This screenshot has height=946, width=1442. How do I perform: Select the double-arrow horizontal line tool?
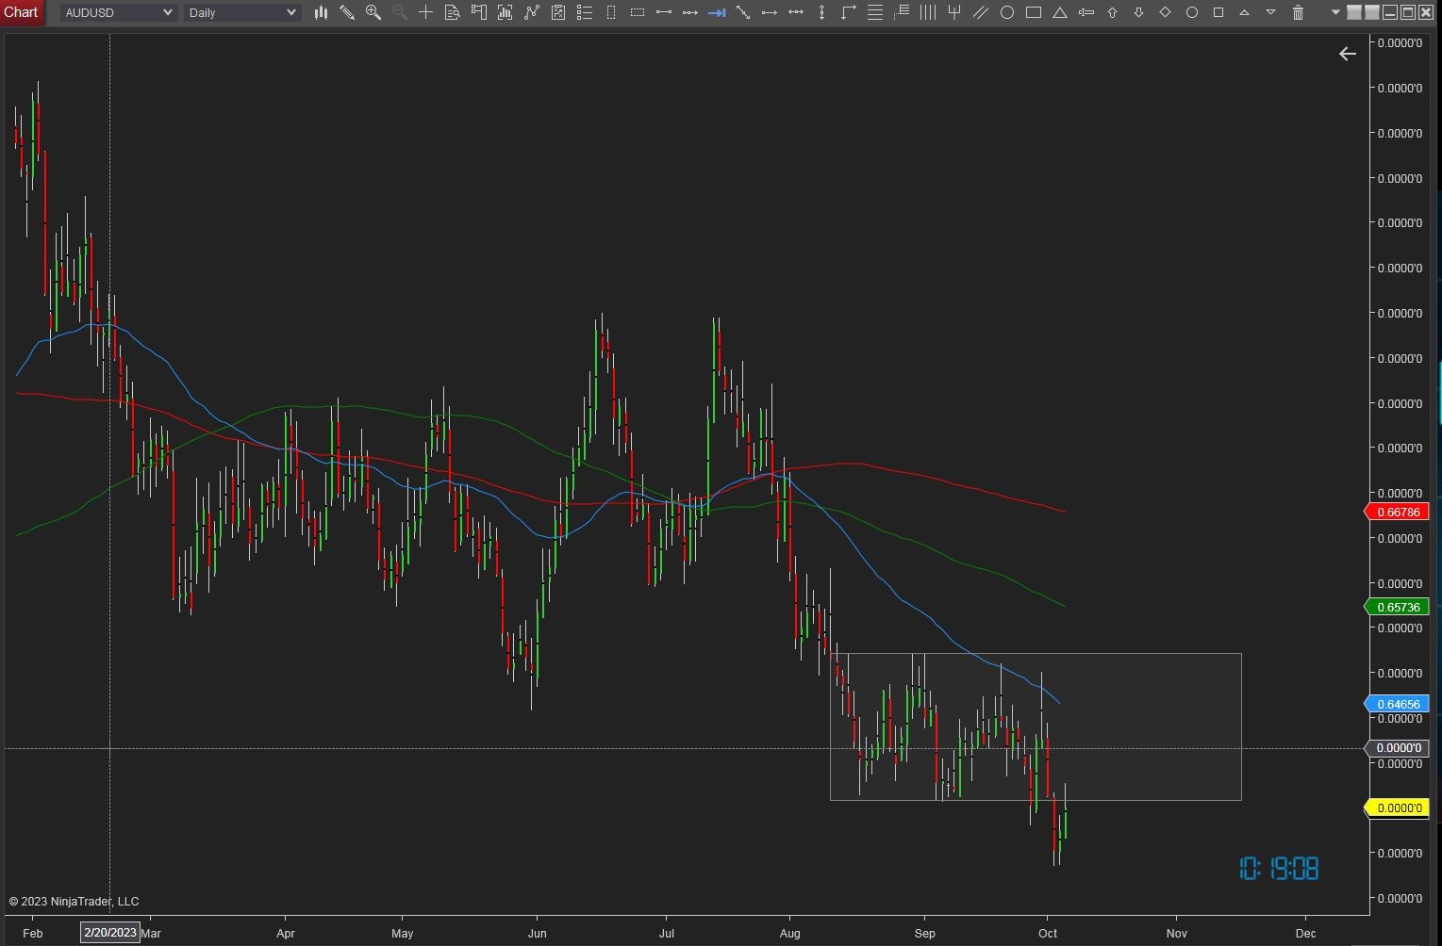(796, 12)
